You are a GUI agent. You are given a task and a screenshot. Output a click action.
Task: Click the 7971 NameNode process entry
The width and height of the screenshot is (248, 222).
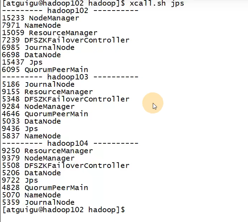pos(31,25)
